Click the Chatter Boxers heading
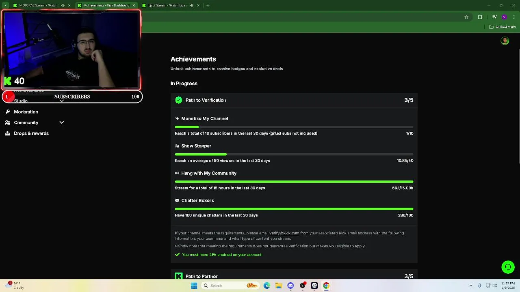Screen dimensions: 520x292 197,200
